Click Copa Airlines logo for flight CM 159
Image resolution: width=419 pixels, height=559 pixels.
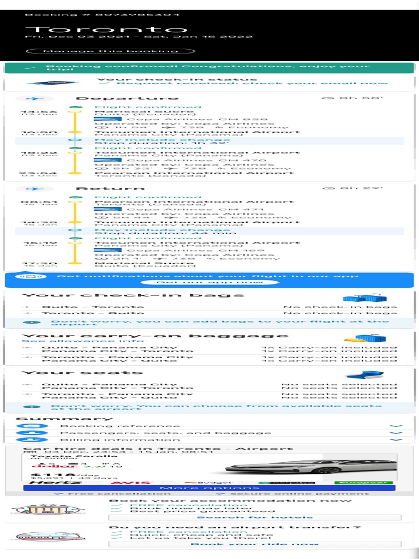107,250
